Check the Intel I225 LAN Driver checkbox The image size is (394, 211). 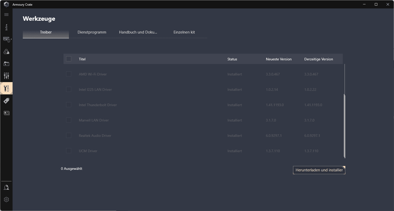(69, 89)
